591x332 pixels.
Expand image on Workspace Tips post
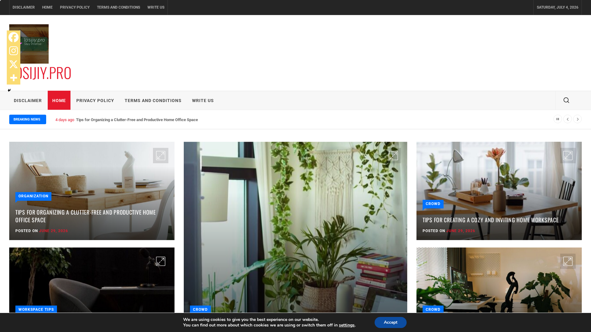pyautogui.click(x=161, y=261)
